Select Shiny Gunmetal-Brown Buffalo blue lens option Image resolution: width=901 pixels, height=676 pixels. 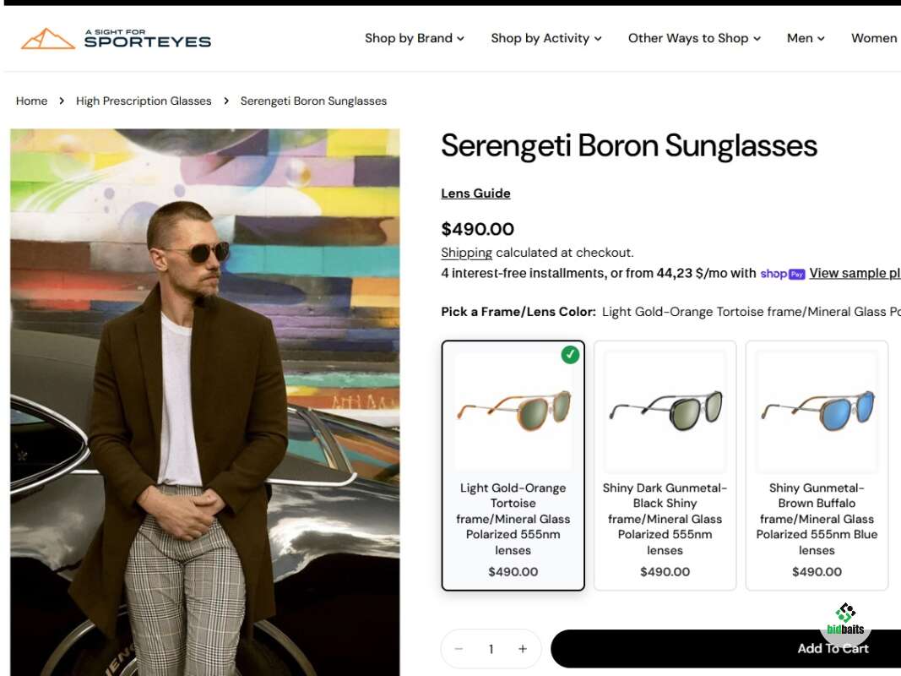coord(817,466)
